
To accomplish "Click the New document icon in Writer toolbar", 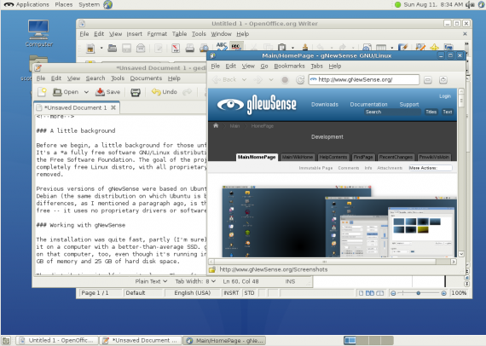I will pos(90,49).
